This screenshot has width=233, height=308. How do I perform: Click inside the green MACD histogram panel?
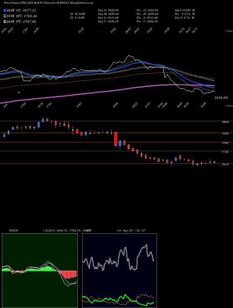point(40,271)
